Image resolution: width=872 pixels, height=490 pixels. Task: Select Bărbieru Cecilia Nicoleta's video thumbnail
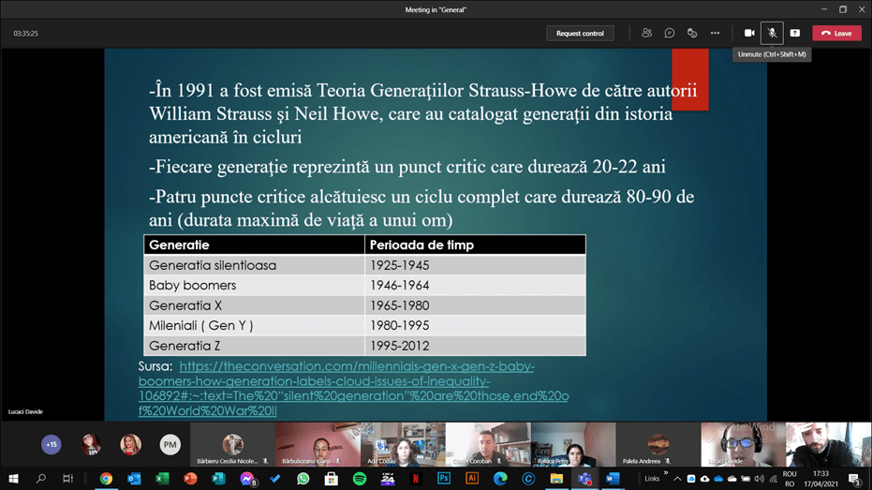coord(232,444)
